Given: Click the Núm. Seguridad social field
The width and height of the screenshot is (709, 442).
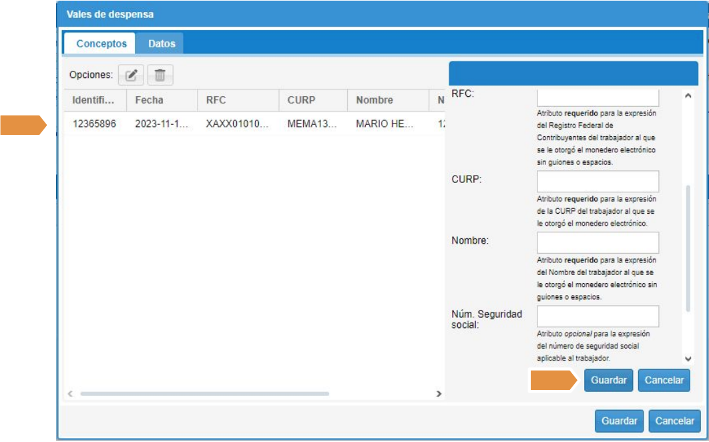Looking at the screenshot, I should tap(598, 316).
